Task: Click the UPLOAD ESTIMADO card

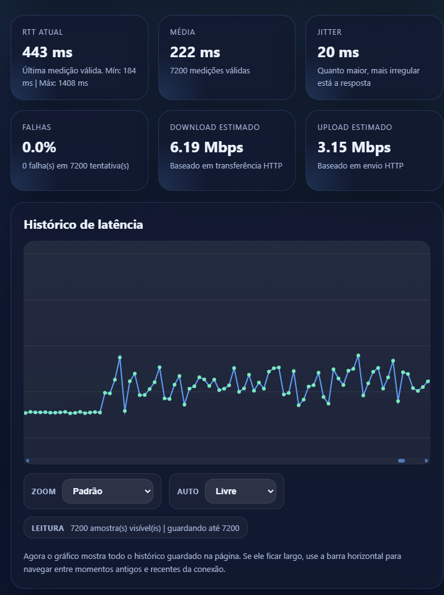Action: point(374,151)
